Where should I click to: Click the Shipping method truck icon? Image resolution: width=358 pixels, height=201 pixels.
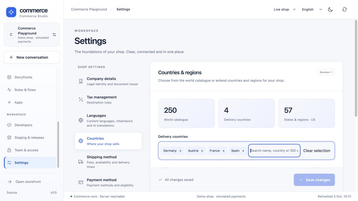(x=81, y=162)
